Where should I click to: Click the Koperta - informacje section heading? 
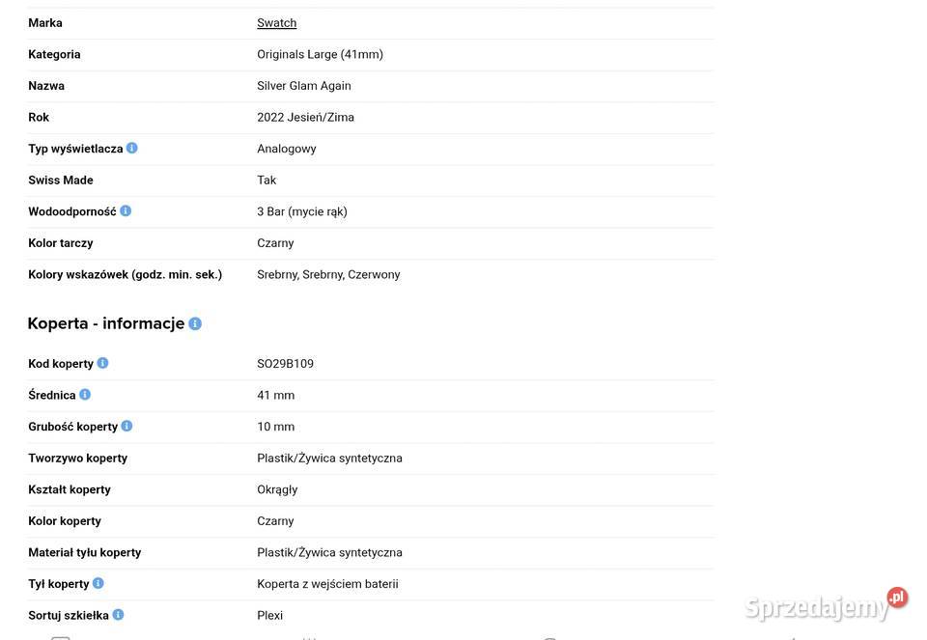(106, 323)
